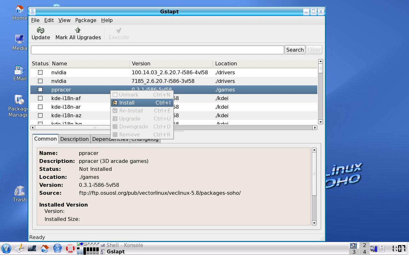The width and height of the screenshot is (409, 255).
Task: Click the package search text field
Action: pyautogui.click(x=157, y=50)
